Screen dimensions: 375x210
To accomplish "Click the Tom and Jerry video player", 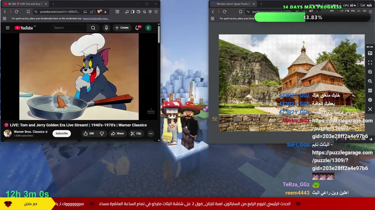I will [x=79, y=76].
